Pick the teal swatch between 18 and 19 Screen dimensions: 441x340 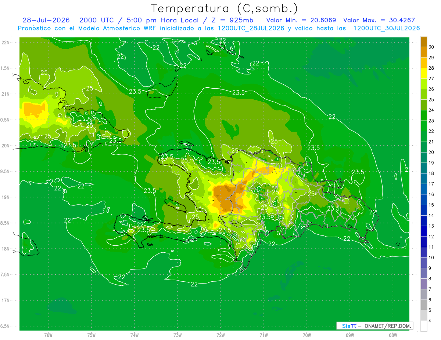click(x=424, y=168)
